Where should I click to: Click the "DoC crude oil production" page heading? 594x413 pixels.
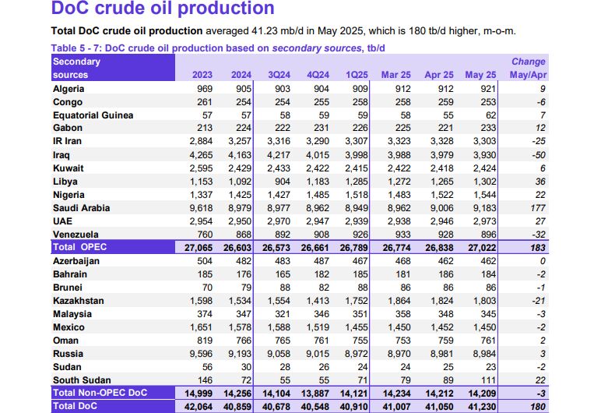click(x=162, y=9)
